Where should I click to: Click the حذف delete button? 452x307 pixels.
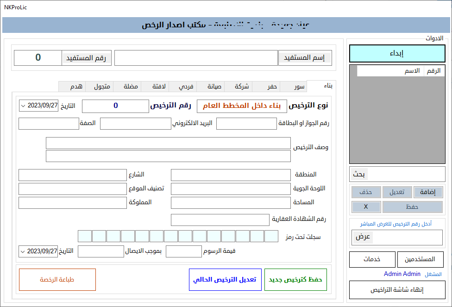pos(366,192)
